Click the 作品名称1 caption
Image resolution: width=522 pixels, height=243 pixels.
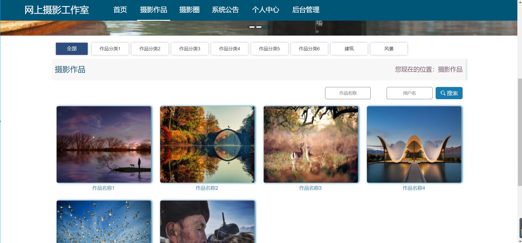coord(103,188)
